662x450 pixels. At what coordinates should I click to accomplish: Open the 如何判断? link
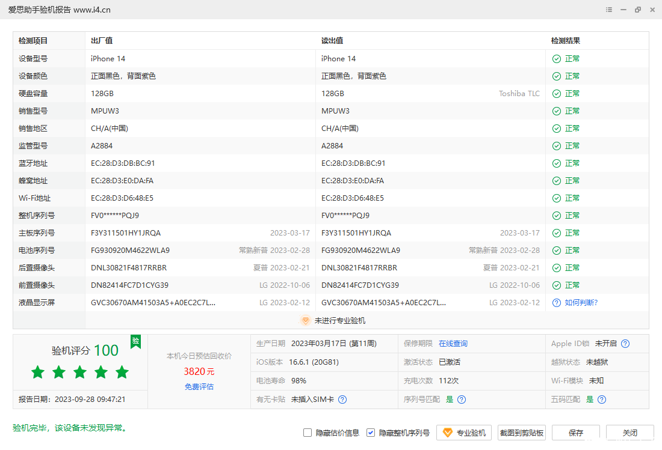[x=581, y=303]
